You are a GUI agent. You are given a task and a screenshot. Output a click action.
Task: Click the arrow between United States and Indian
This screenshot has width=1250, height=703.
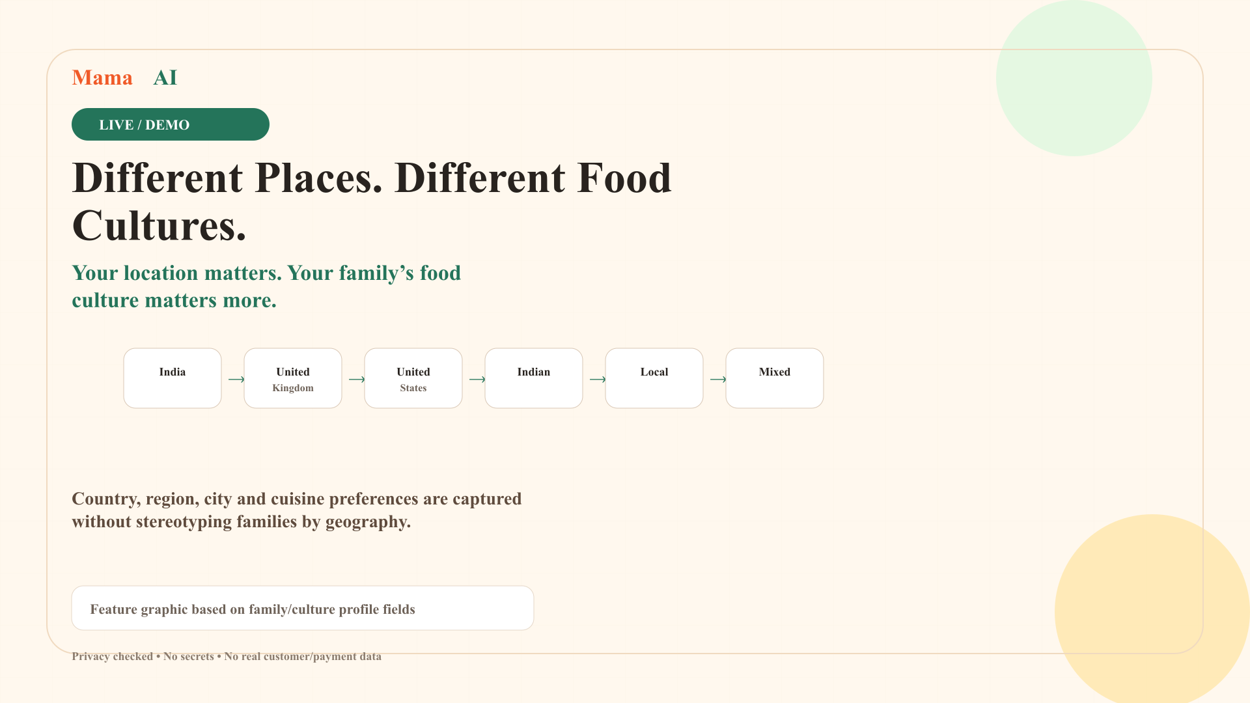477,379
